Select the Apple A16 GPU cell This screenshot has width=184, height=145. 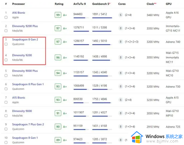[x=172, y=15]
